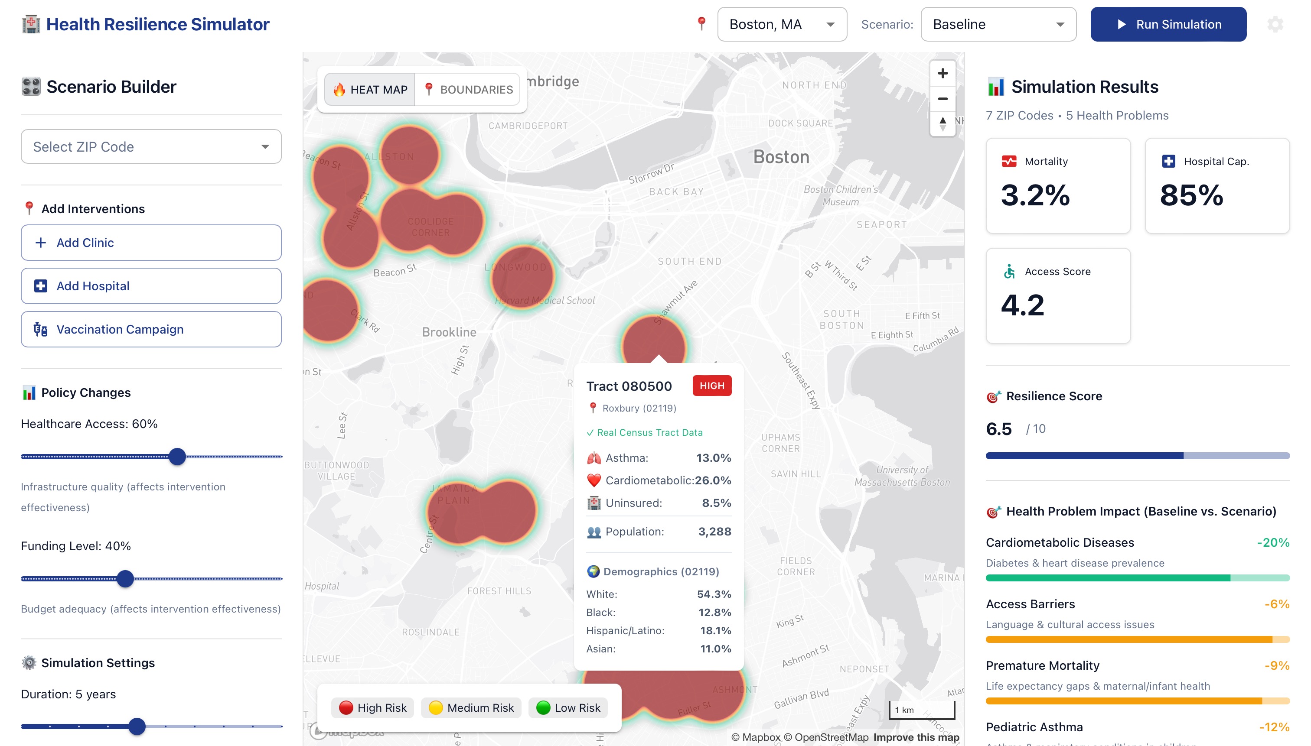The image size is (1311, 746).
Task: Open the Select ZIP Code dropdown
Action: pos(151,146)
